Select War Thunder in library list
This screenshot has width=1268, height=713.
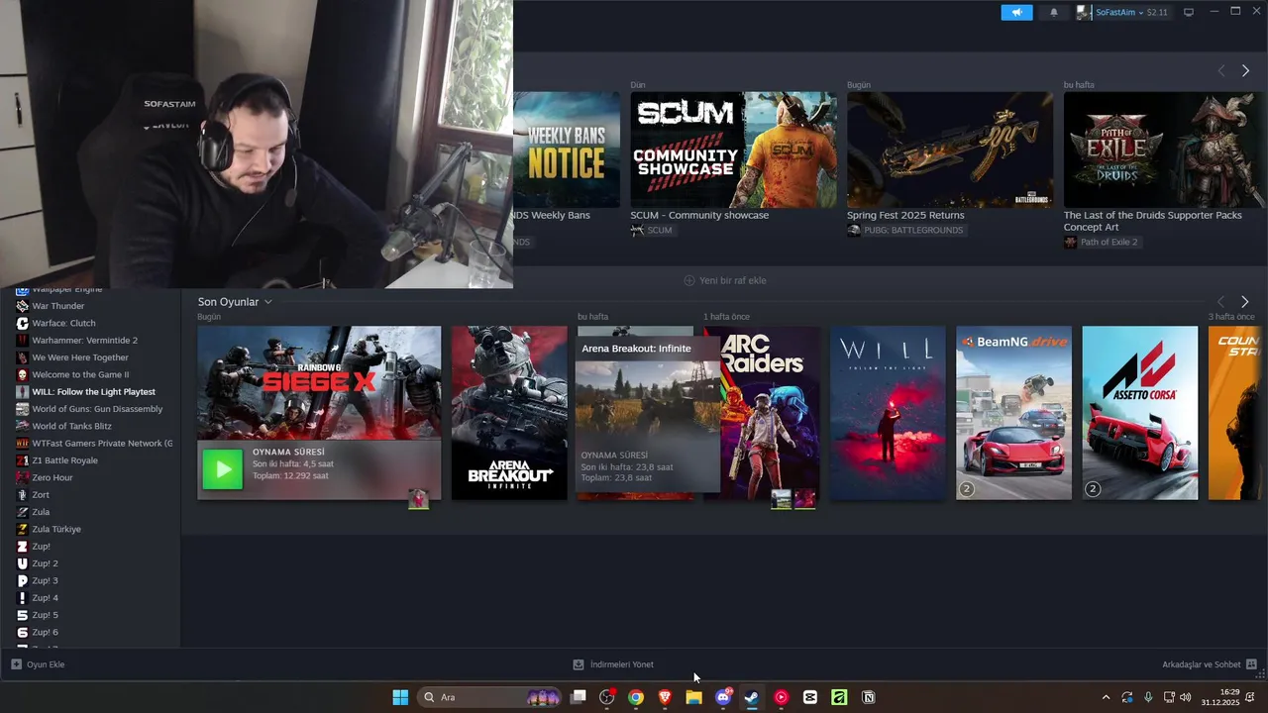(x=57, y=306)
